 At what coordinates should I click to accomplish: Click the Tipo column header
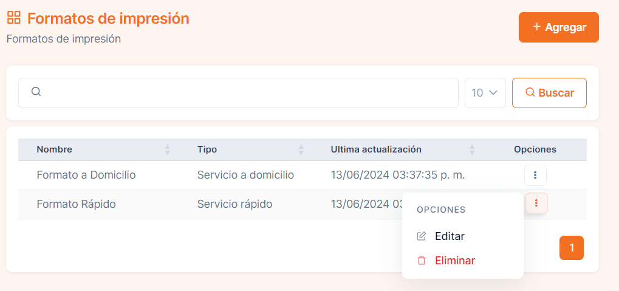[207, 149]
